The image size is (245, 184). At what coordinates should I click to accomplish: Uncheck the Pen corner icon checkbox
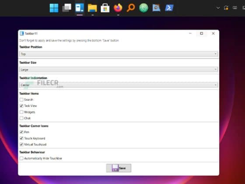pos(21,132)
